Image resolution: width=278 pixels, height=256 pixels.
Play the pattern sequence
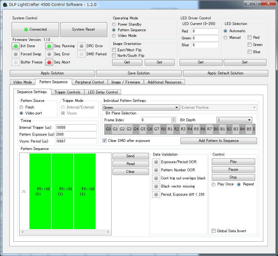coord(233,162)
